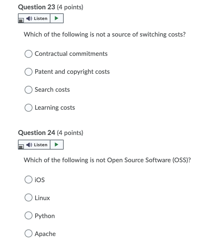Click the switching costs question text
The image size is (219, 248).
click(105, 34)
